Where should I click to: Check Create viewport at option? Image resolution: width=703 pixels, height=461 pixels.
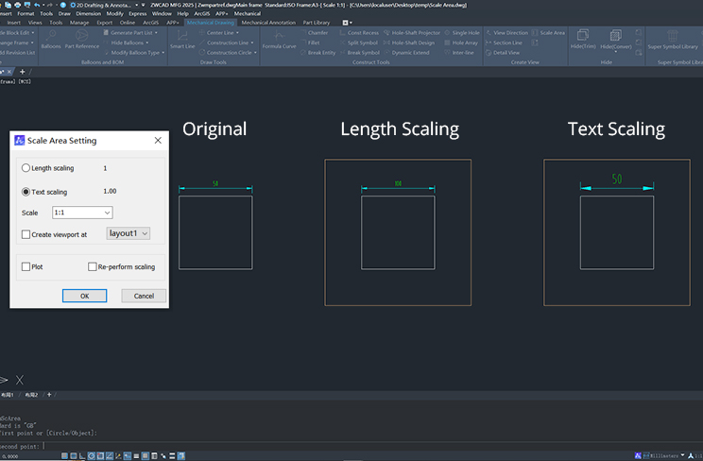point(26,234)
